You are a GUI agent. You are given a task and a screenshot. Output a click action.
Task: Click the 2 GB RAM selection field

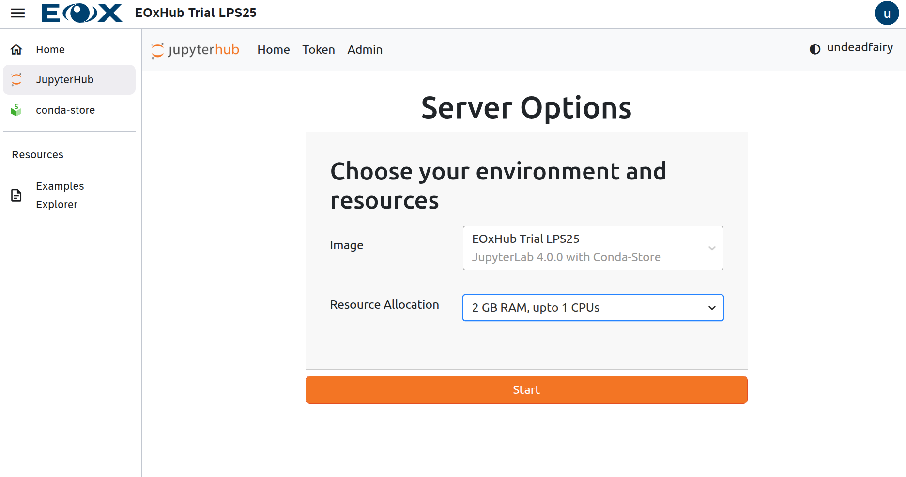(x=581, y=308)
